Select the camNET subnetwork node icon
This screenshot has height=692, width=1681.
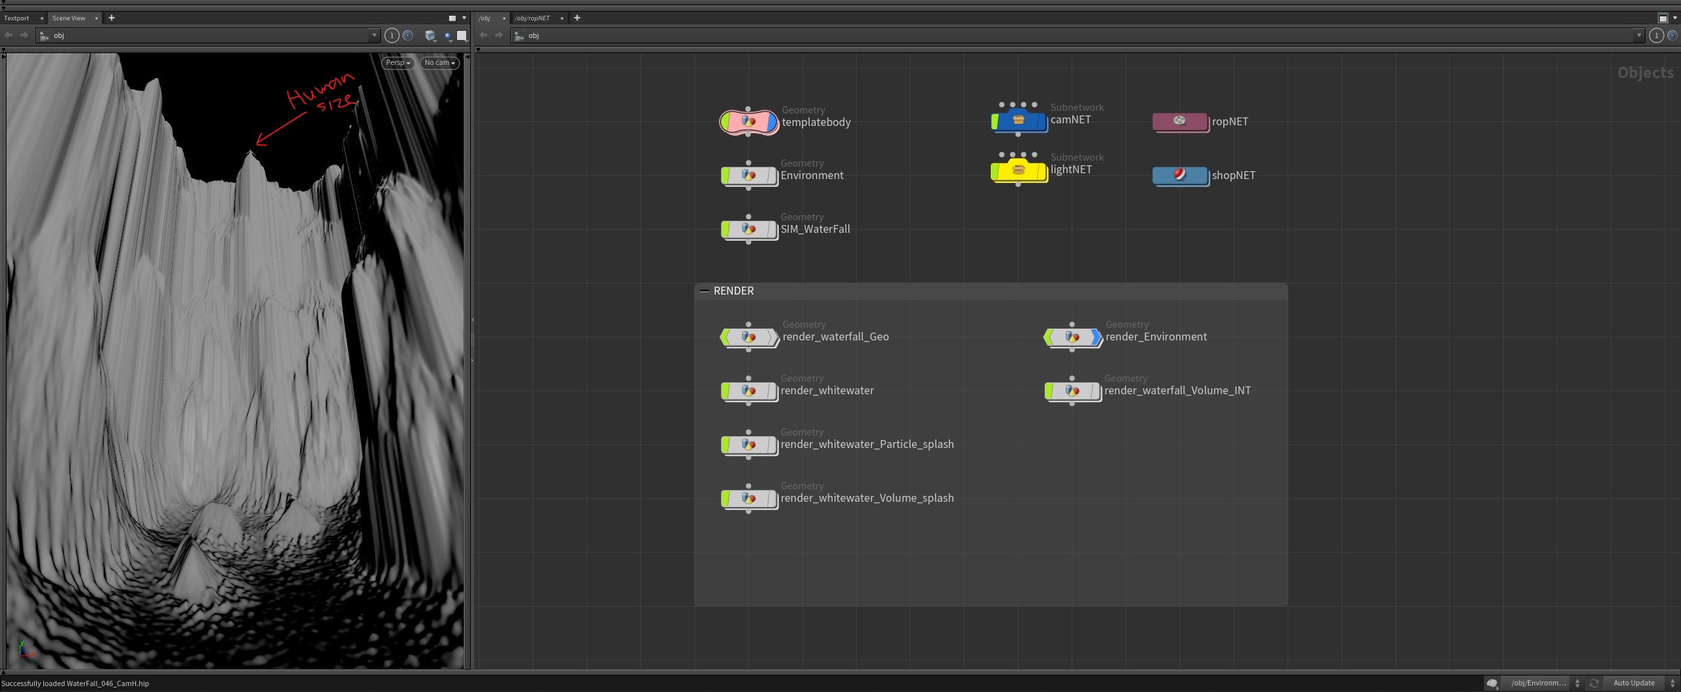point(1018,121)
